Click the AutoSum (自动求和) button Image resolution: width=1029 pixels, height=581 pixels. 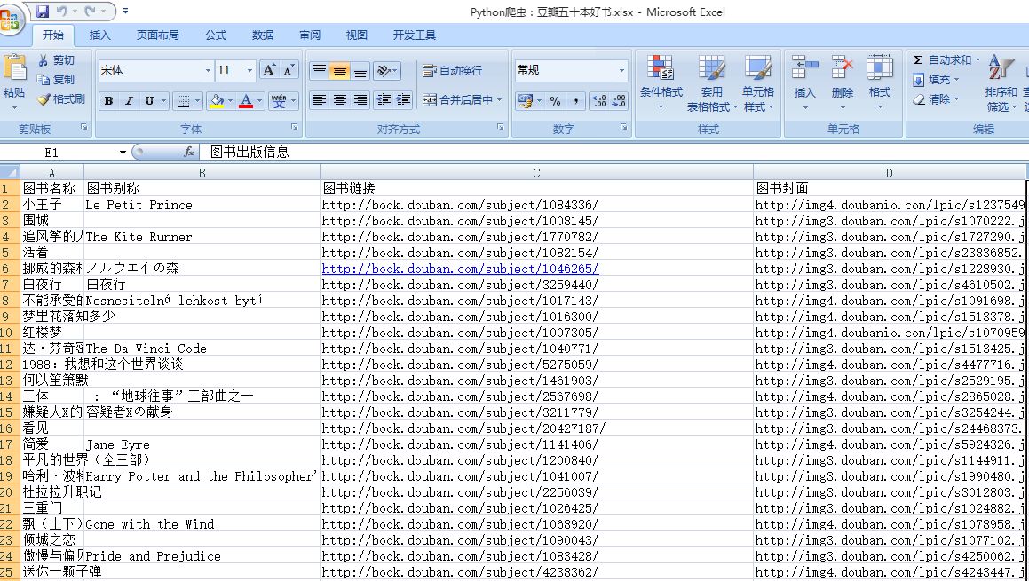[946, 60]
